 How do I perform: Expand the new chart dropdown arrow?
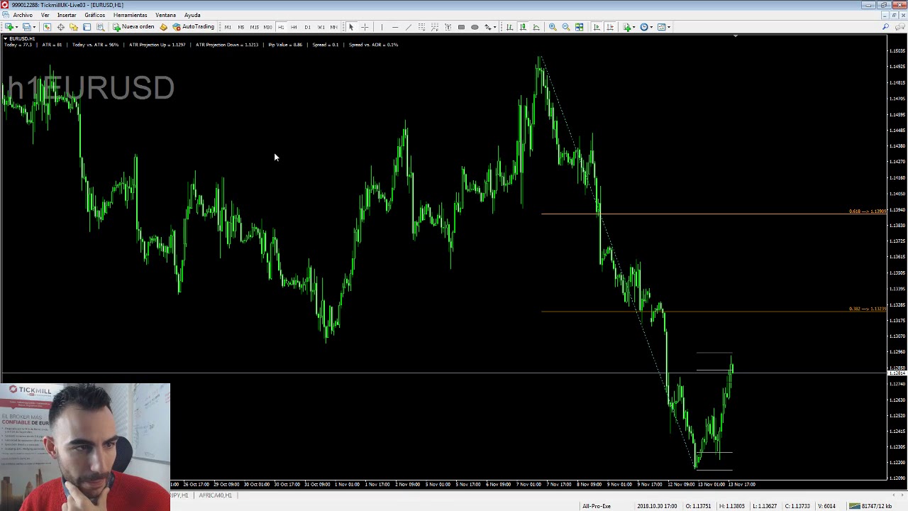click(x=17, y=27)
